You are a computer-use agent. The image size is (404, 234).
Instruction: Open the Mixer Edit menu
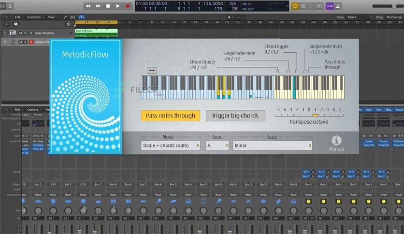tap(18, 110)
